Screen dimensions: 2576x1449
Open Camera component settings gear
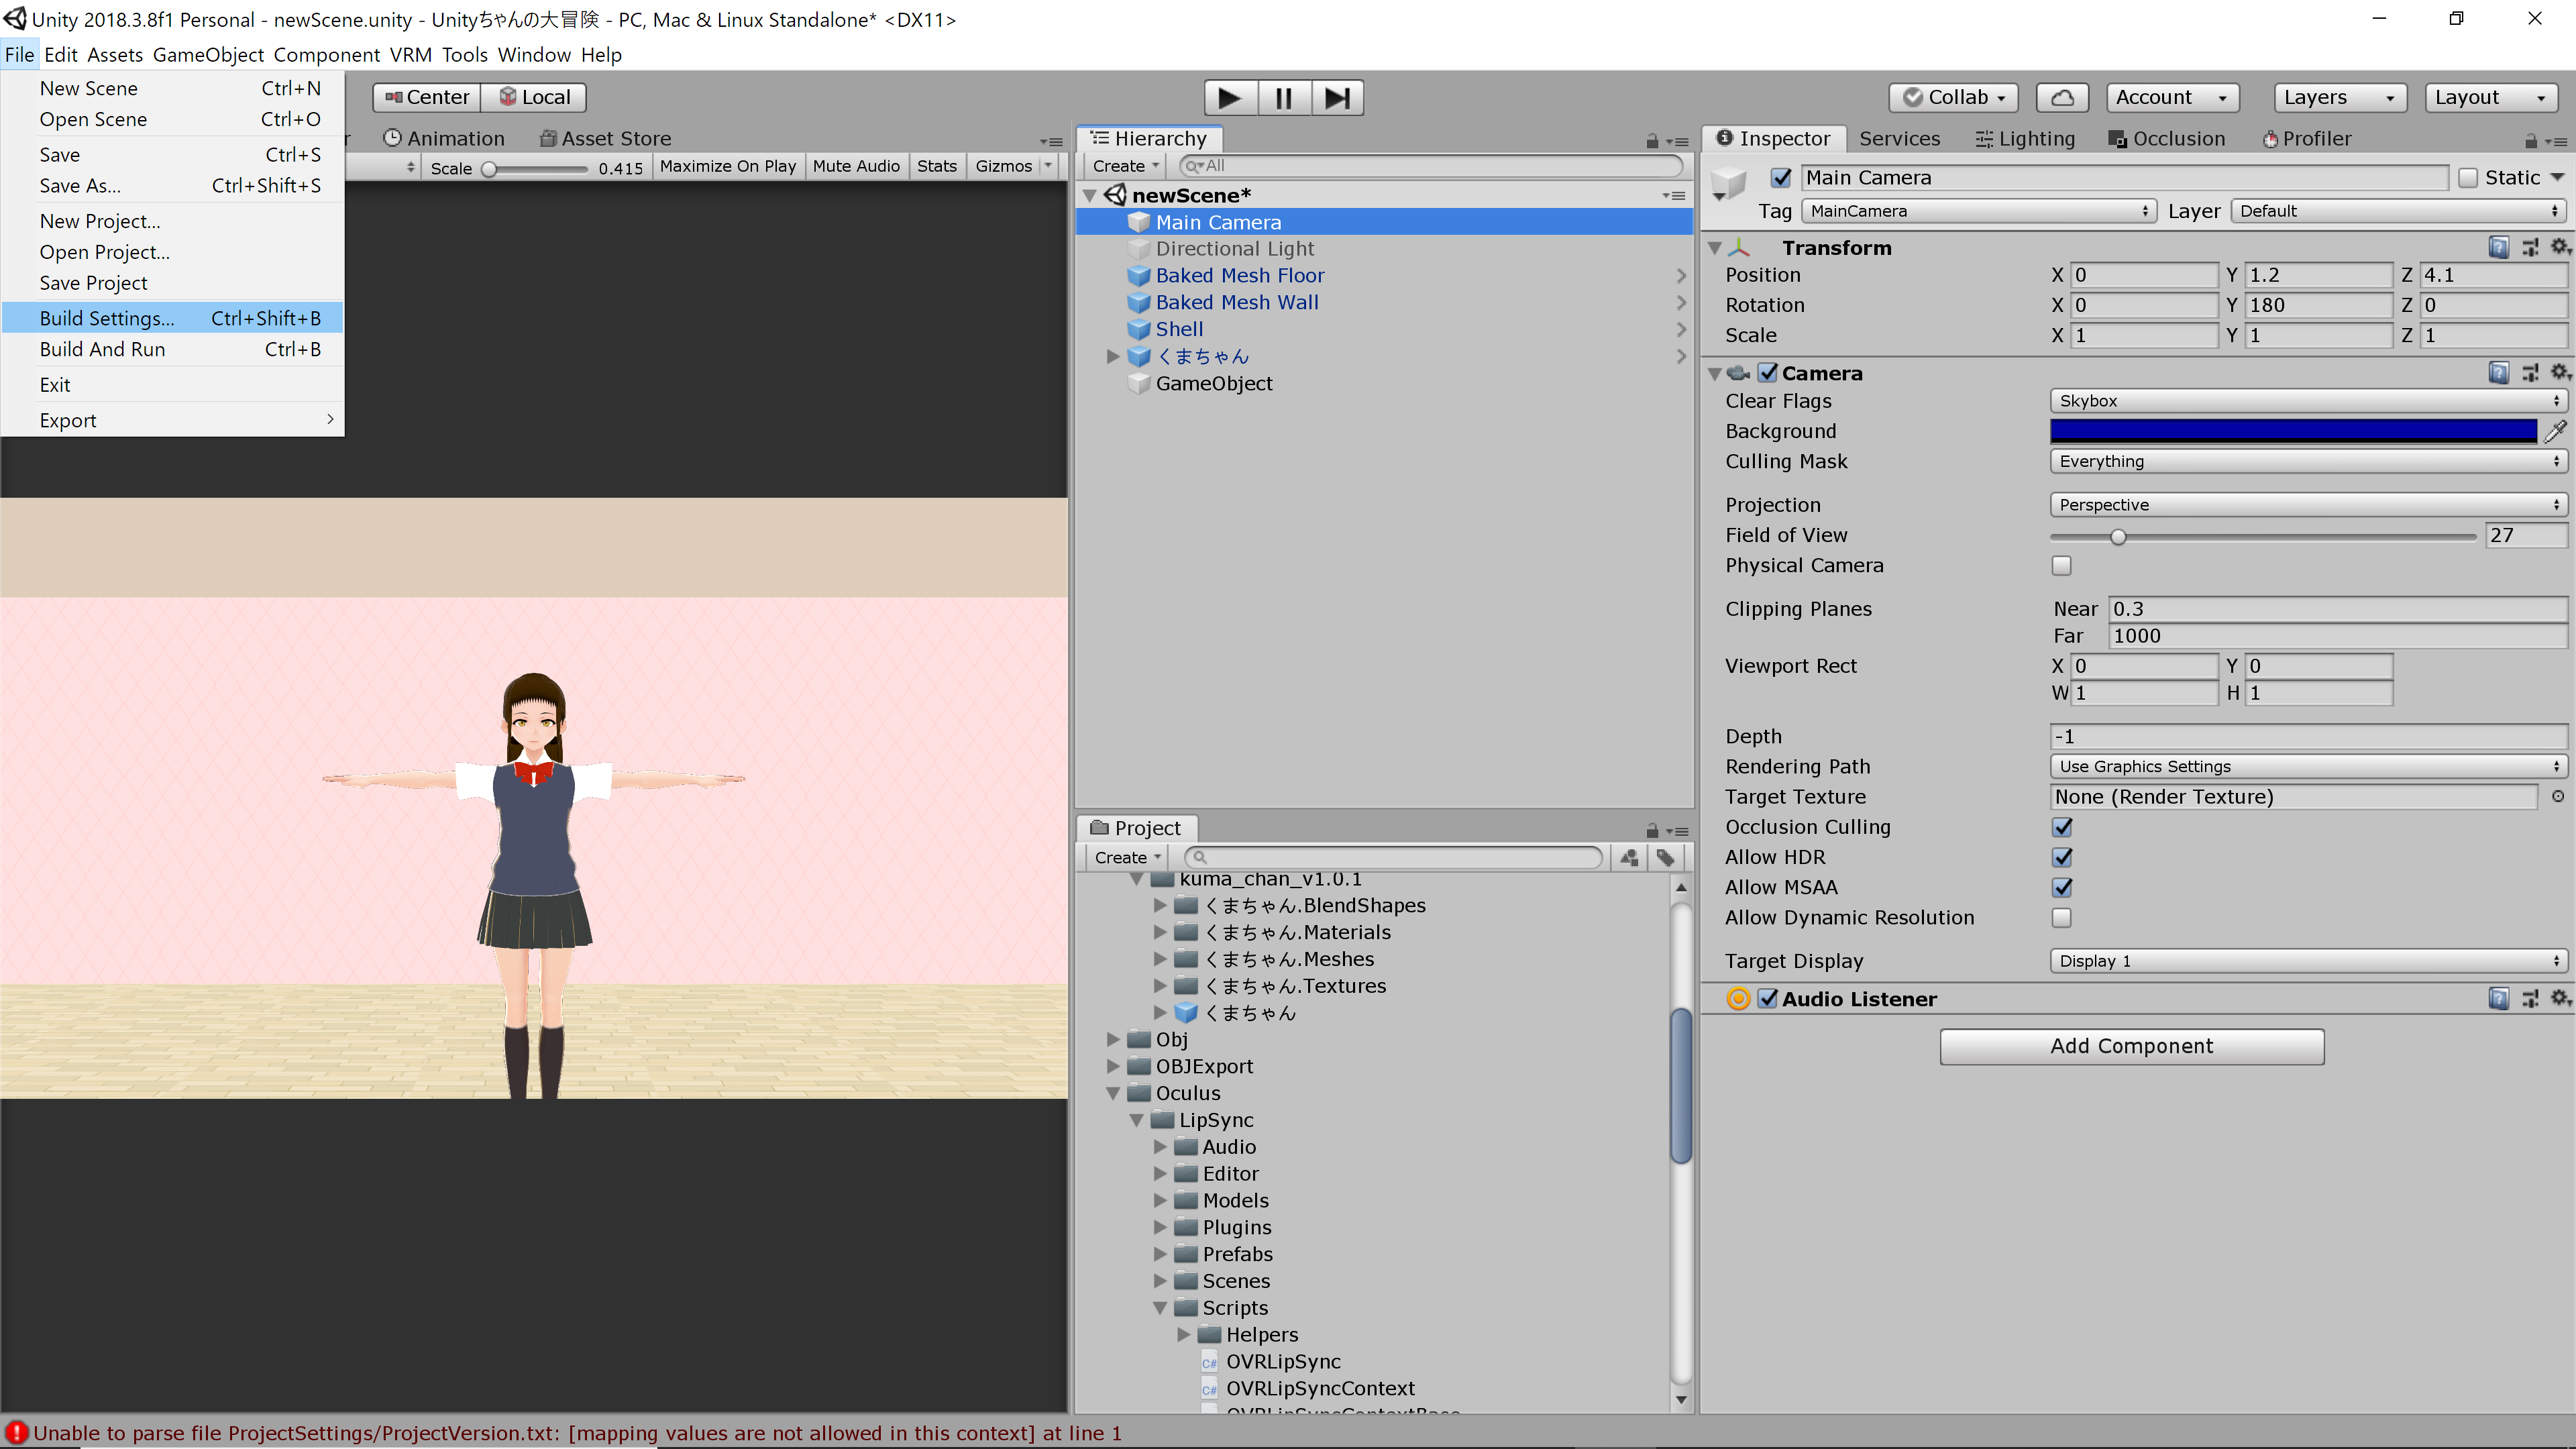click(2560, 373)
